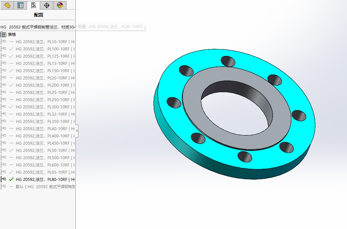Select configuration PL15-10RF

click(x=45, y=63)
